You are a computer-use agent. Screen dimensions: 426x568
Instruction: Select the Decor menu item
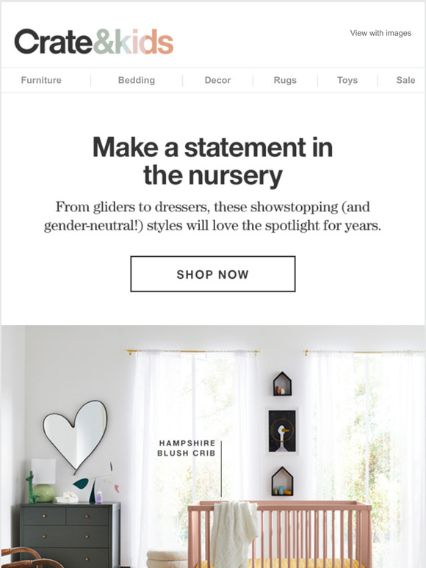coord(217,80)
